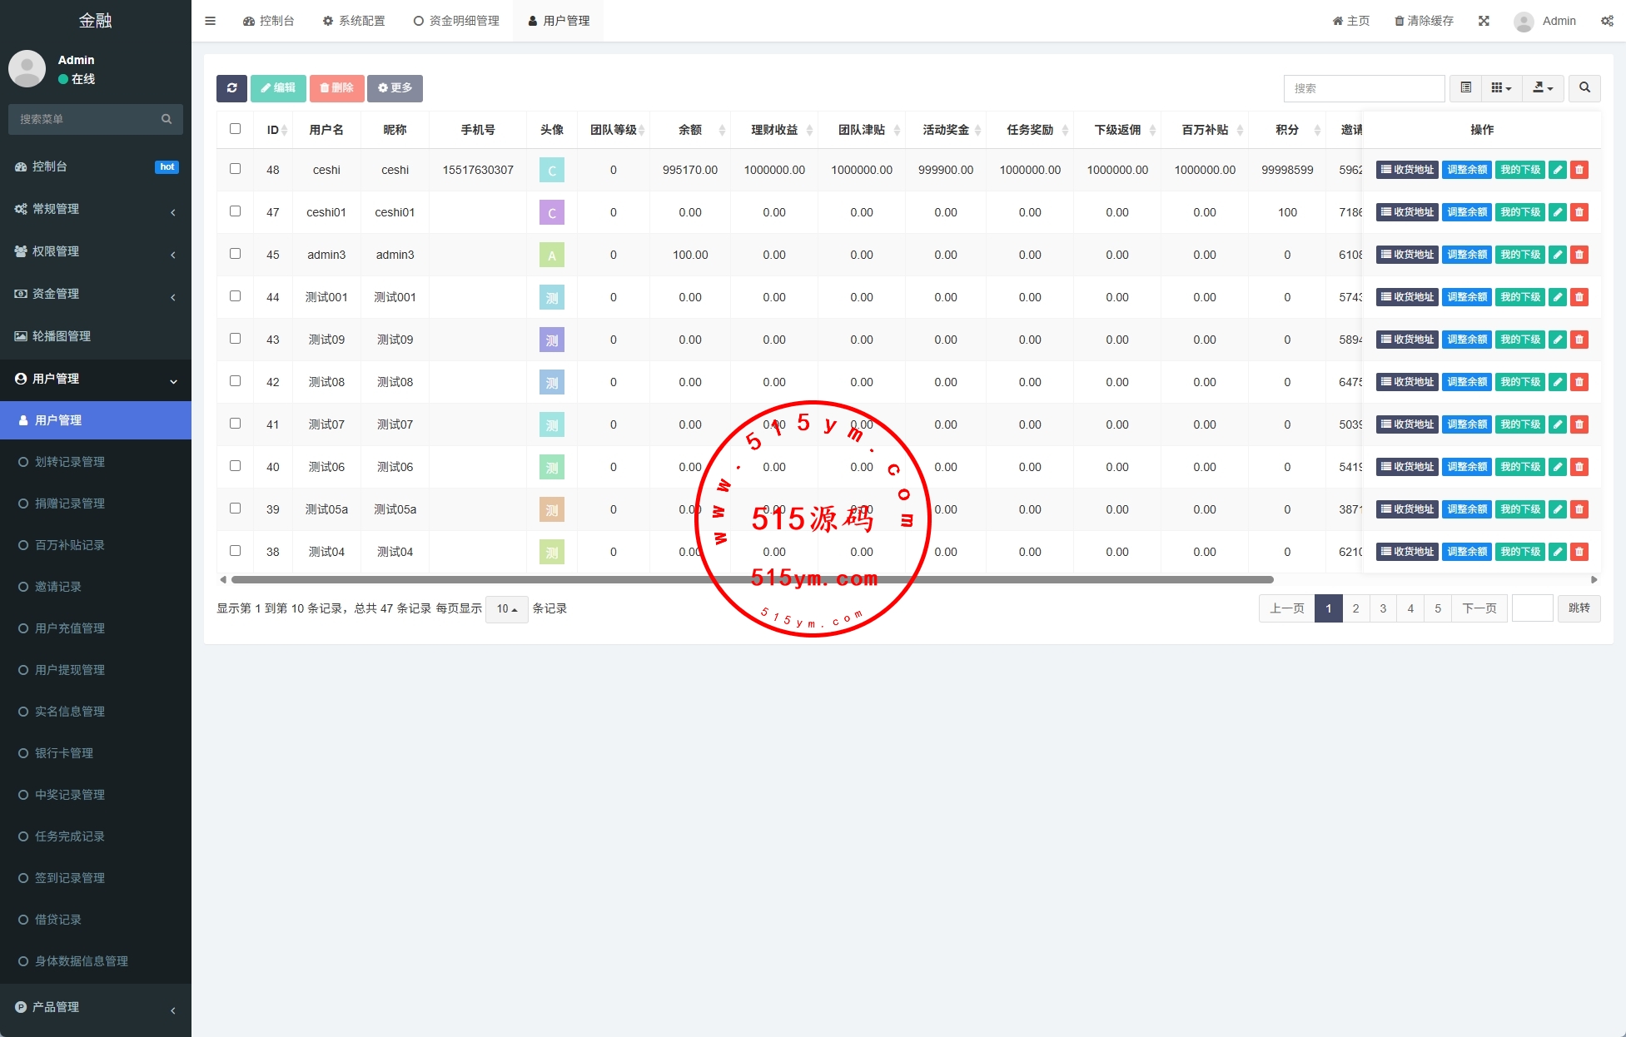Click 调整余额 button for user ceshi
The width and height of the screenshot is (1626, 1037).
tap(1466, 170)
